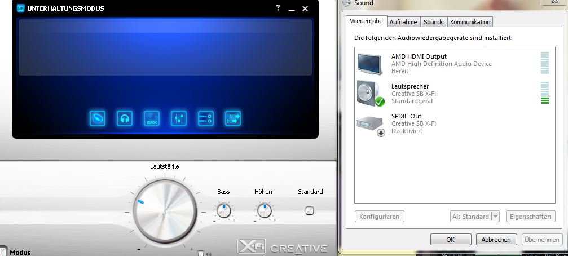Click the CREATIVE logo text
568x256 pixels.
(299, 249)
